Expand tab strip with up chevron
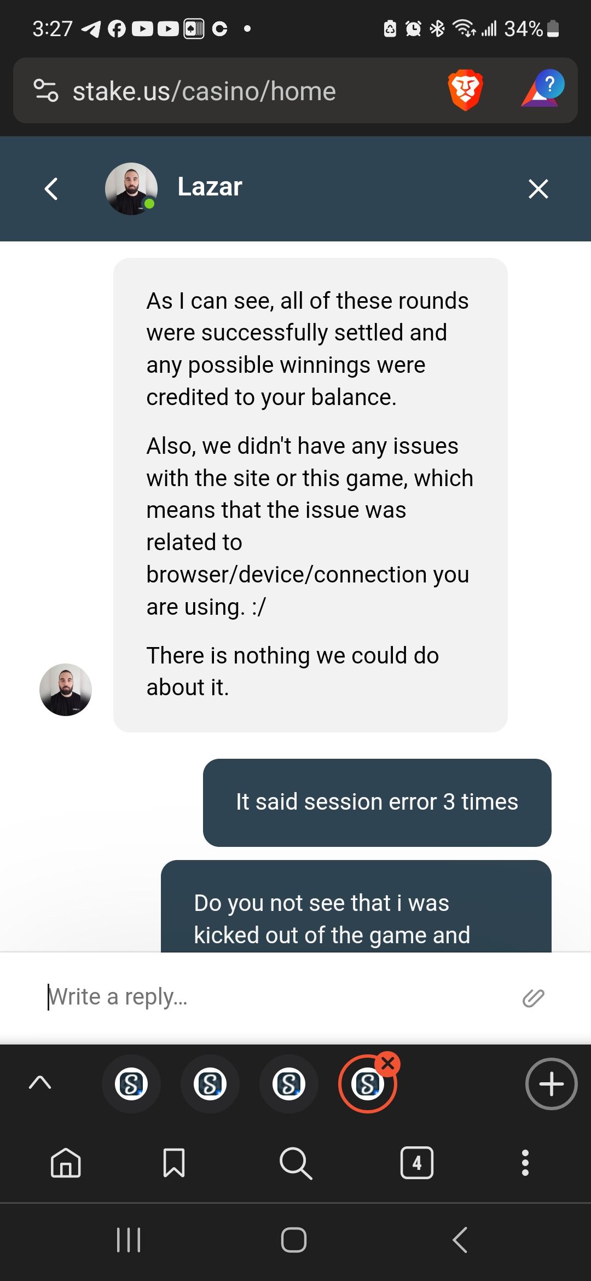This screenshot has height=1281, width=591. coord(40,1083)
